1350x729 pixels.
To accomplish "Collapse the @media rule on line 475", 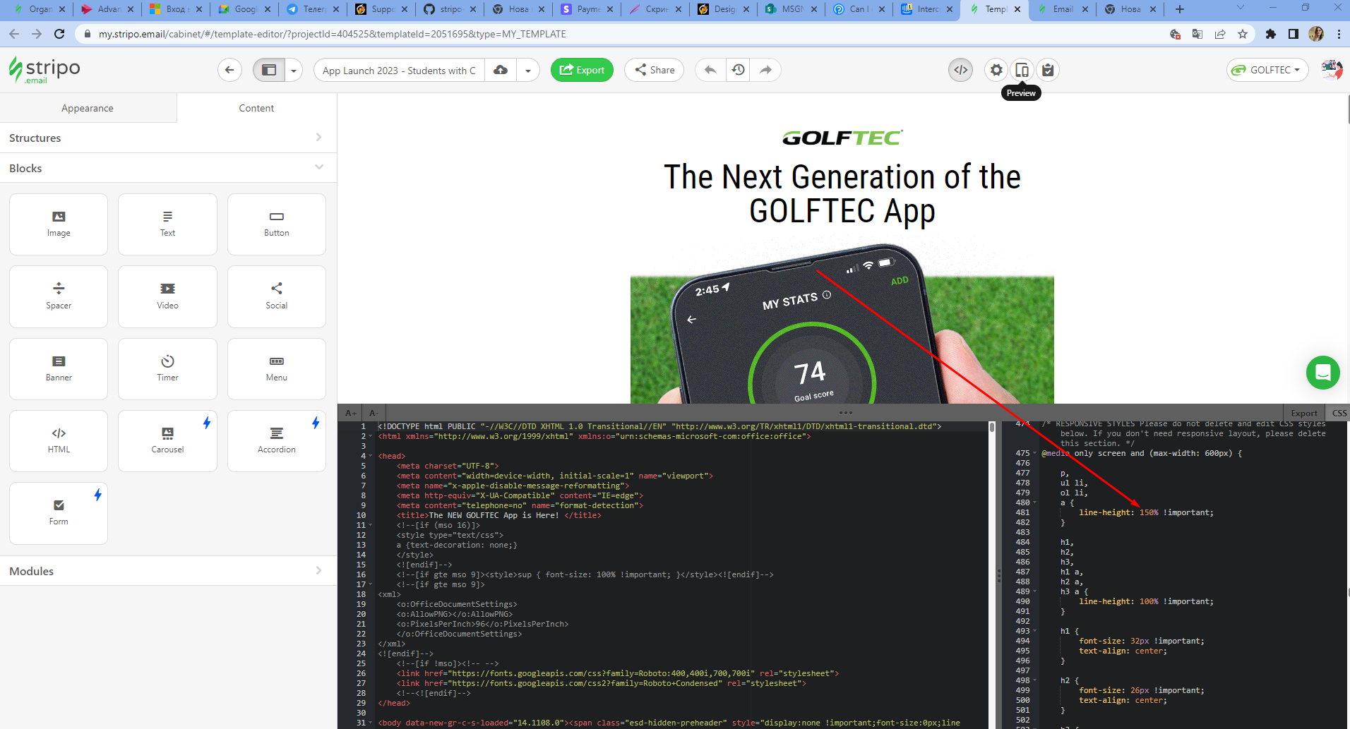I will pos(1035,453).
